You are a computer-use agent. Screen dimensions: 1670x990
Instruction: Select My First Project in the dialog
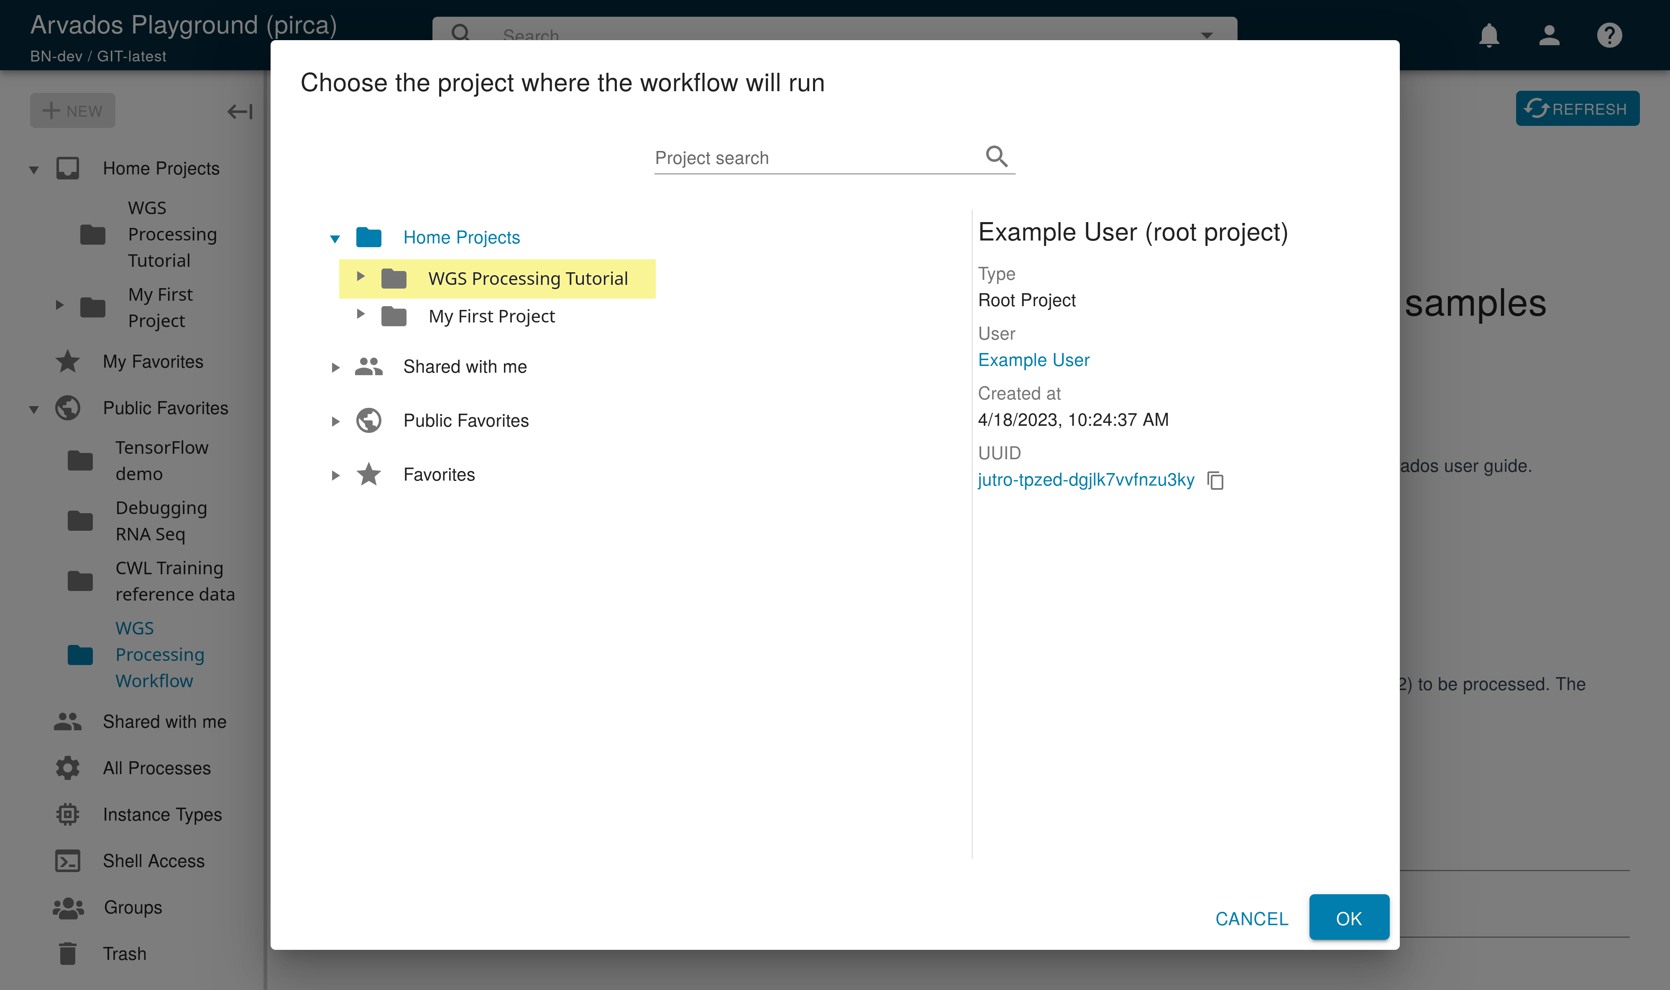491,316
